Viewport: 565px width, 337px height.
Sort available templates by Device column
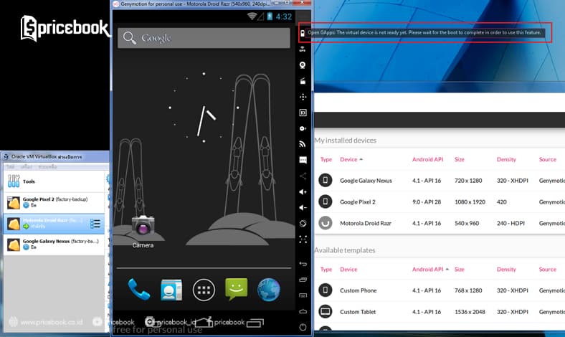pos(348,269)
